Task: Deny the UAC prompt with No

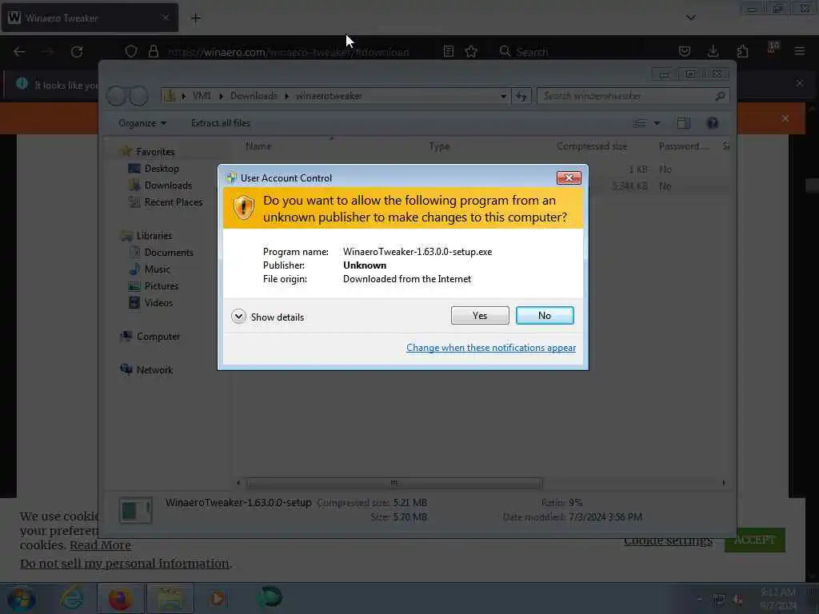Action: pos(544,315)
